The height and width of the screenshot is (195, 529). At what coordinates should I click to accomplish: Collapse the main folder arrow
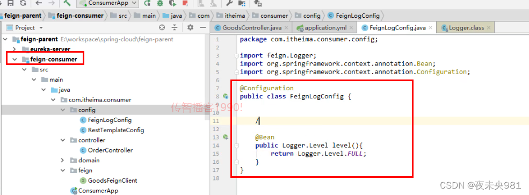point(34,80)
